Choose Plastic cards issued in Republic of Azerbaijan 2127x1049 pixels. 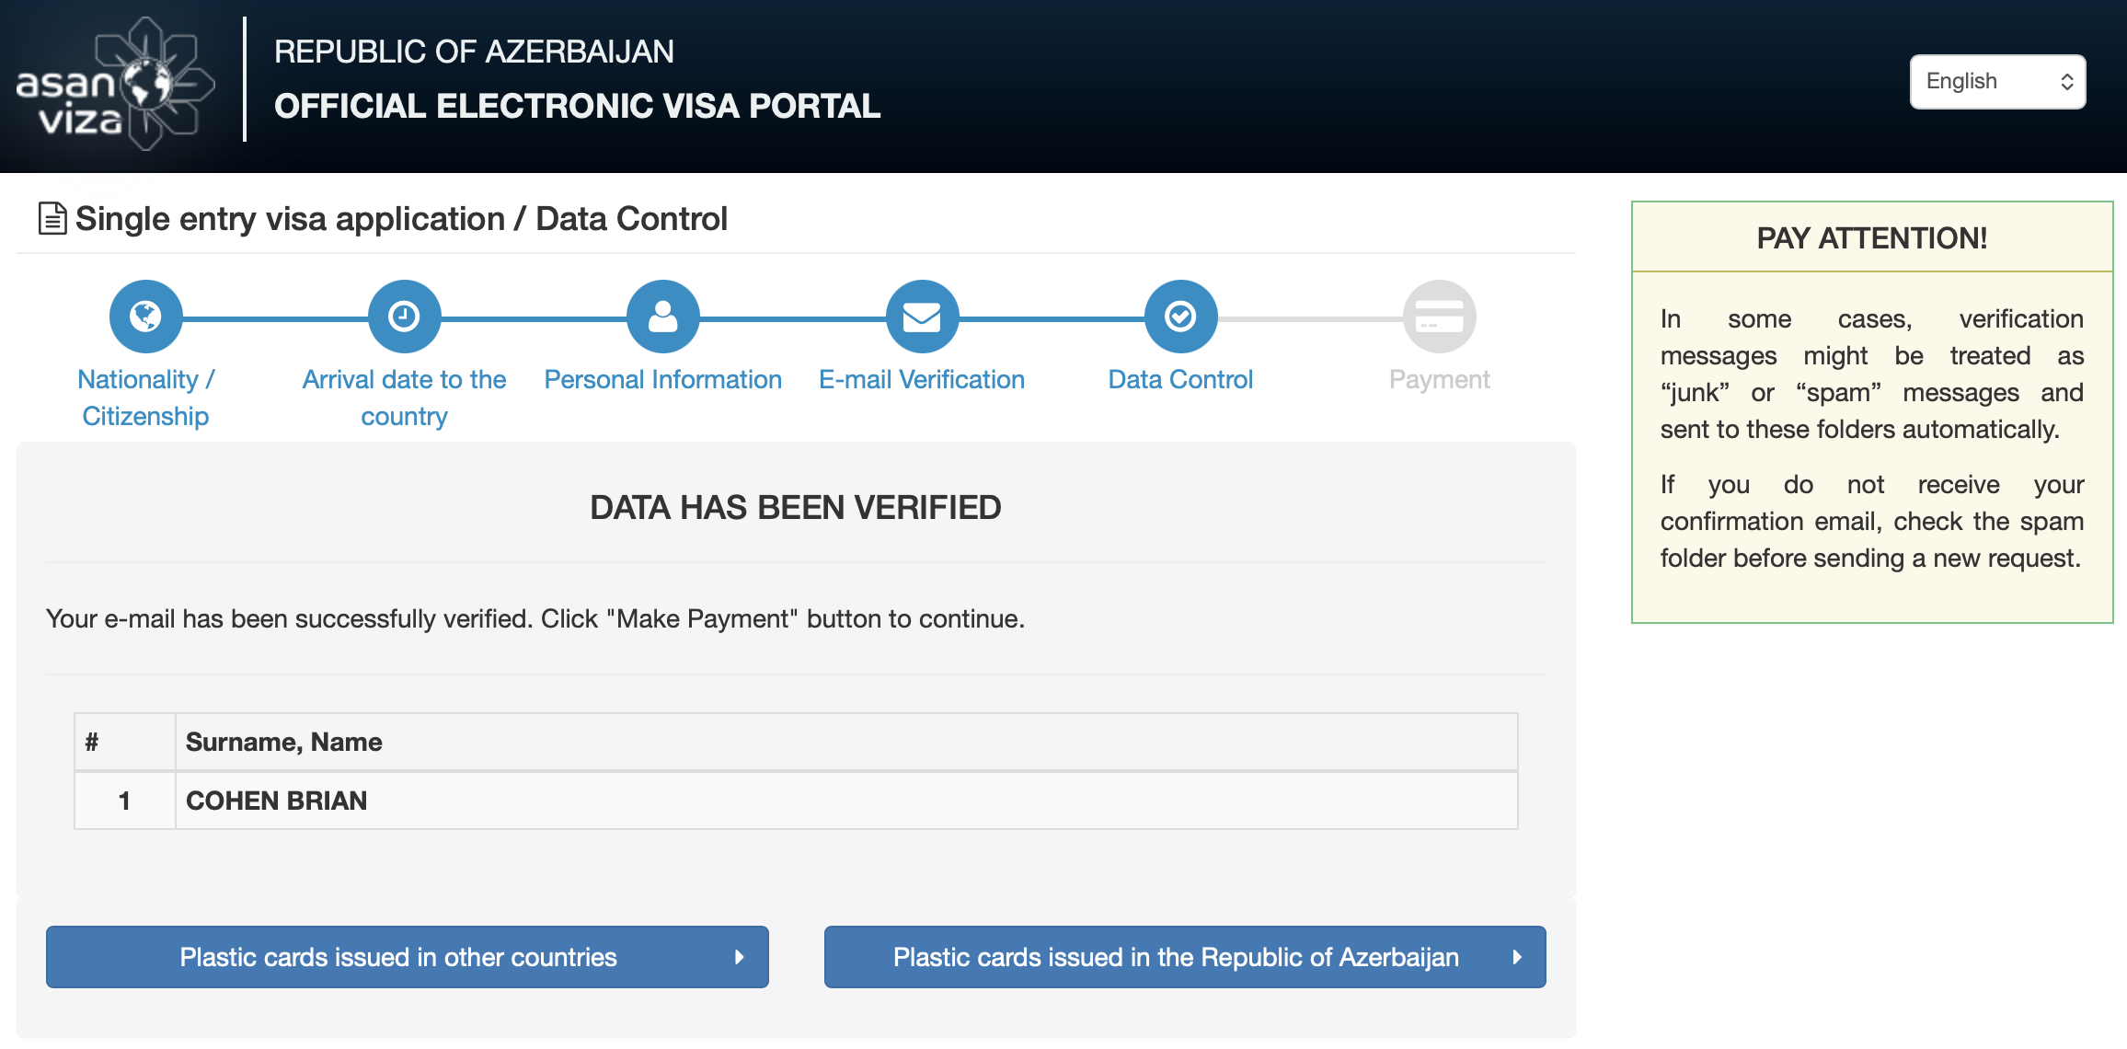(1176, 957)
